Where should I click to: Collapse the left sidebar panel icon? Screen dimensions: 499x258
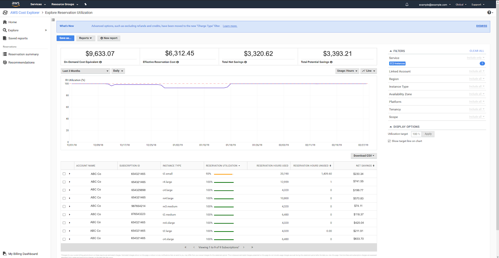click(x=53, y=20)
